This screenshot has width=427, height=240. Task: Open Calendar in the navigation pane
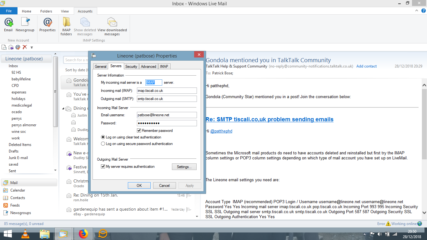[x=18, y=190]
